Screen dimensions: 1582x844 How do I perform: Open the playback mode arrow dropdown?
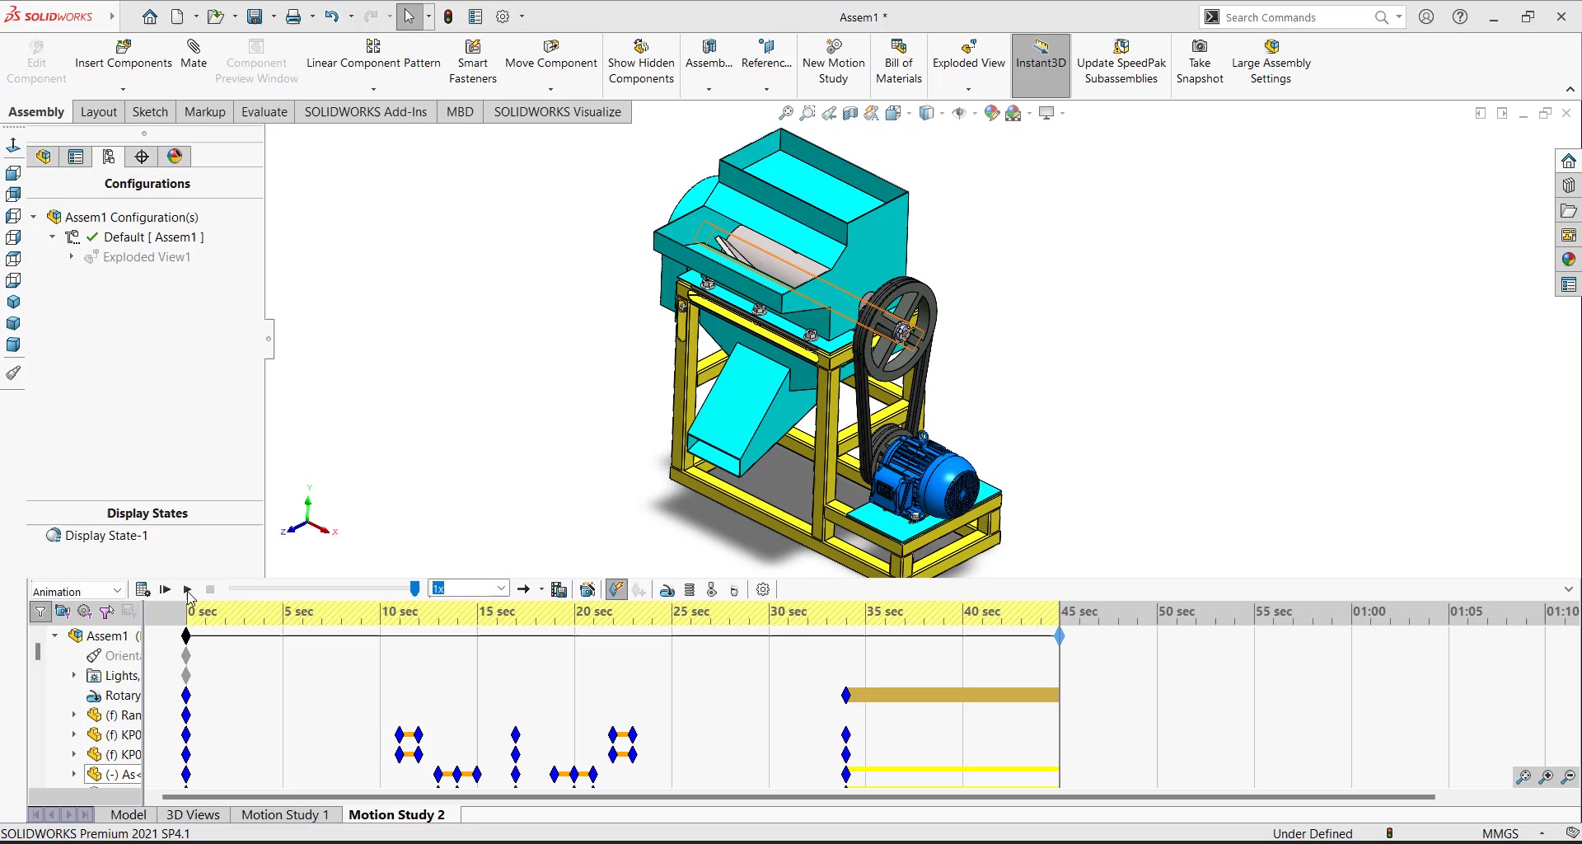(x=541, y=589)
